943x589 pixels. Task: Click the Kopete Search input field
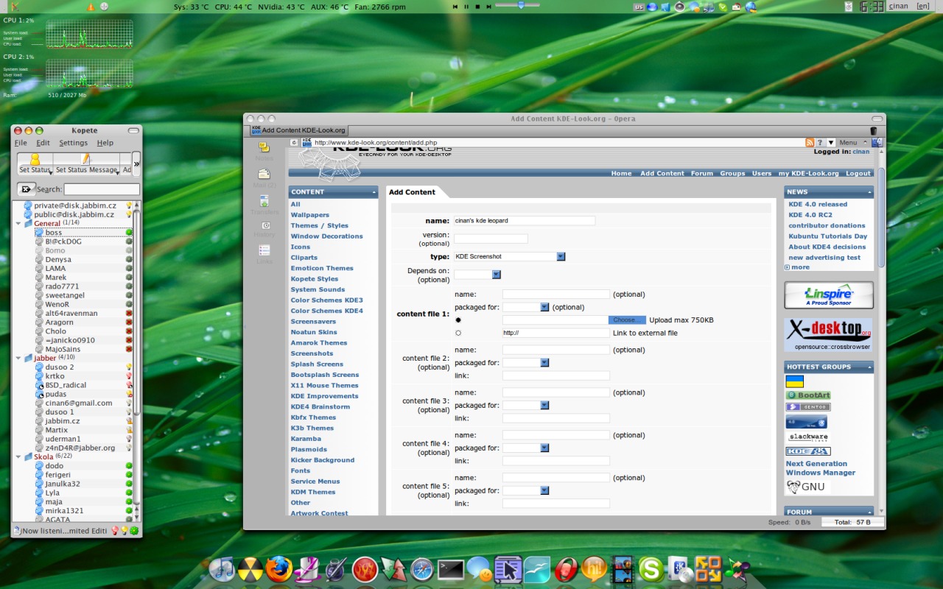[x=102, y=189]
